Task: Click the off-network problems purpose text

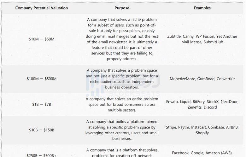Action: click(x=122, y=153)
